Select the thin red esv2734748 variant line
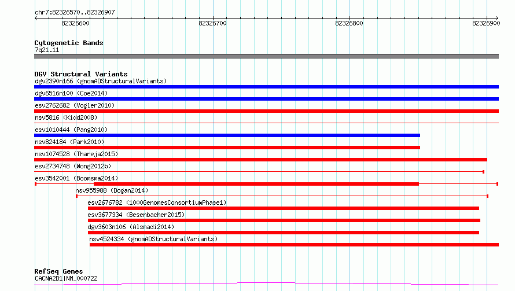515x291 pixels. pyautogui.click(x=259, y=171)
